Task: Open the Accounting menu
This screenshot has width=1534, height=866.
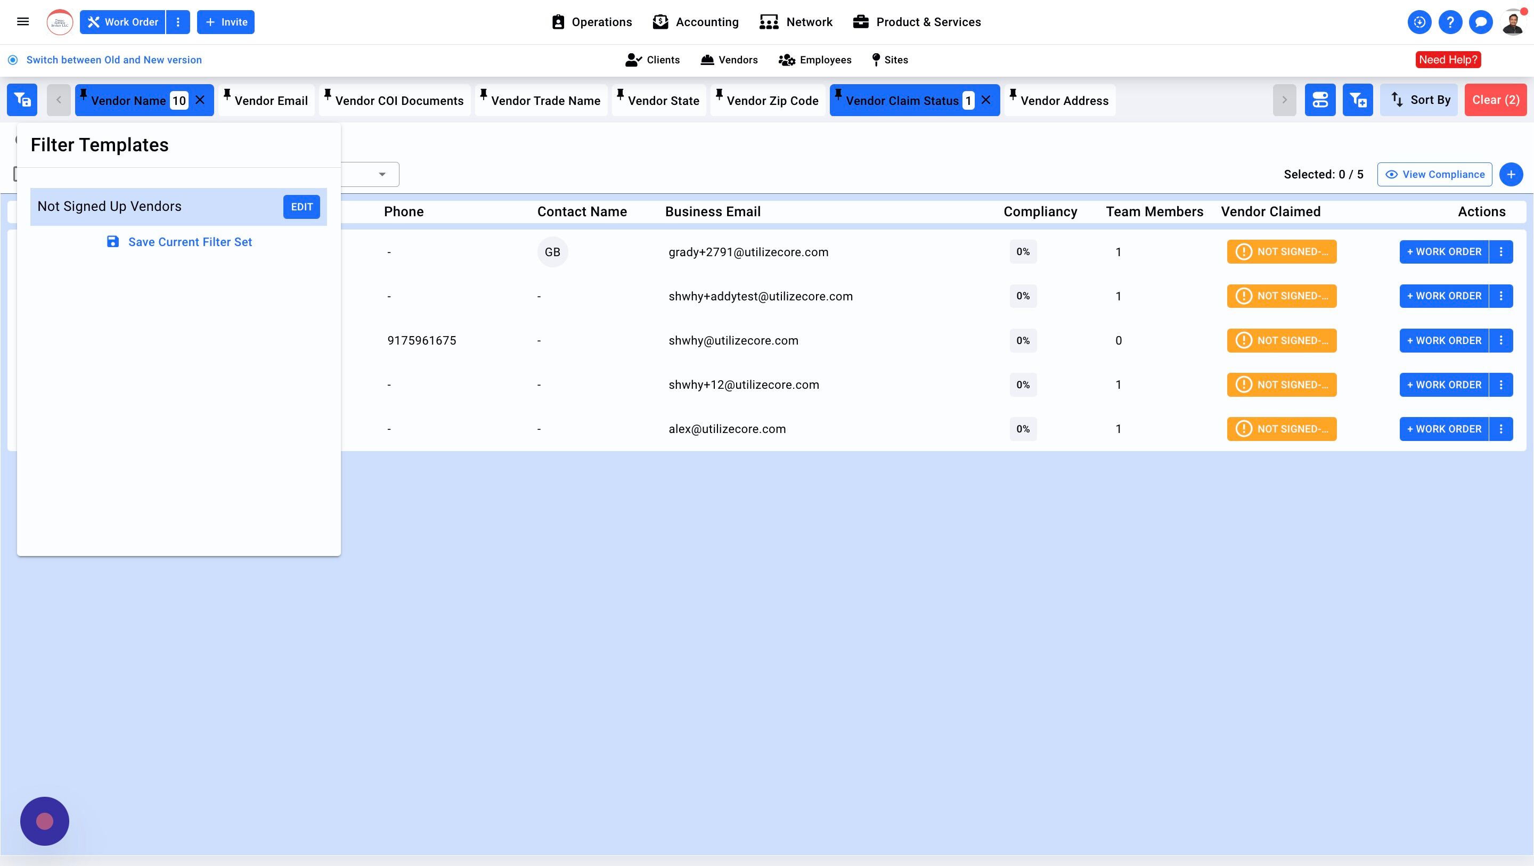Action: click(x=696, y=22)
